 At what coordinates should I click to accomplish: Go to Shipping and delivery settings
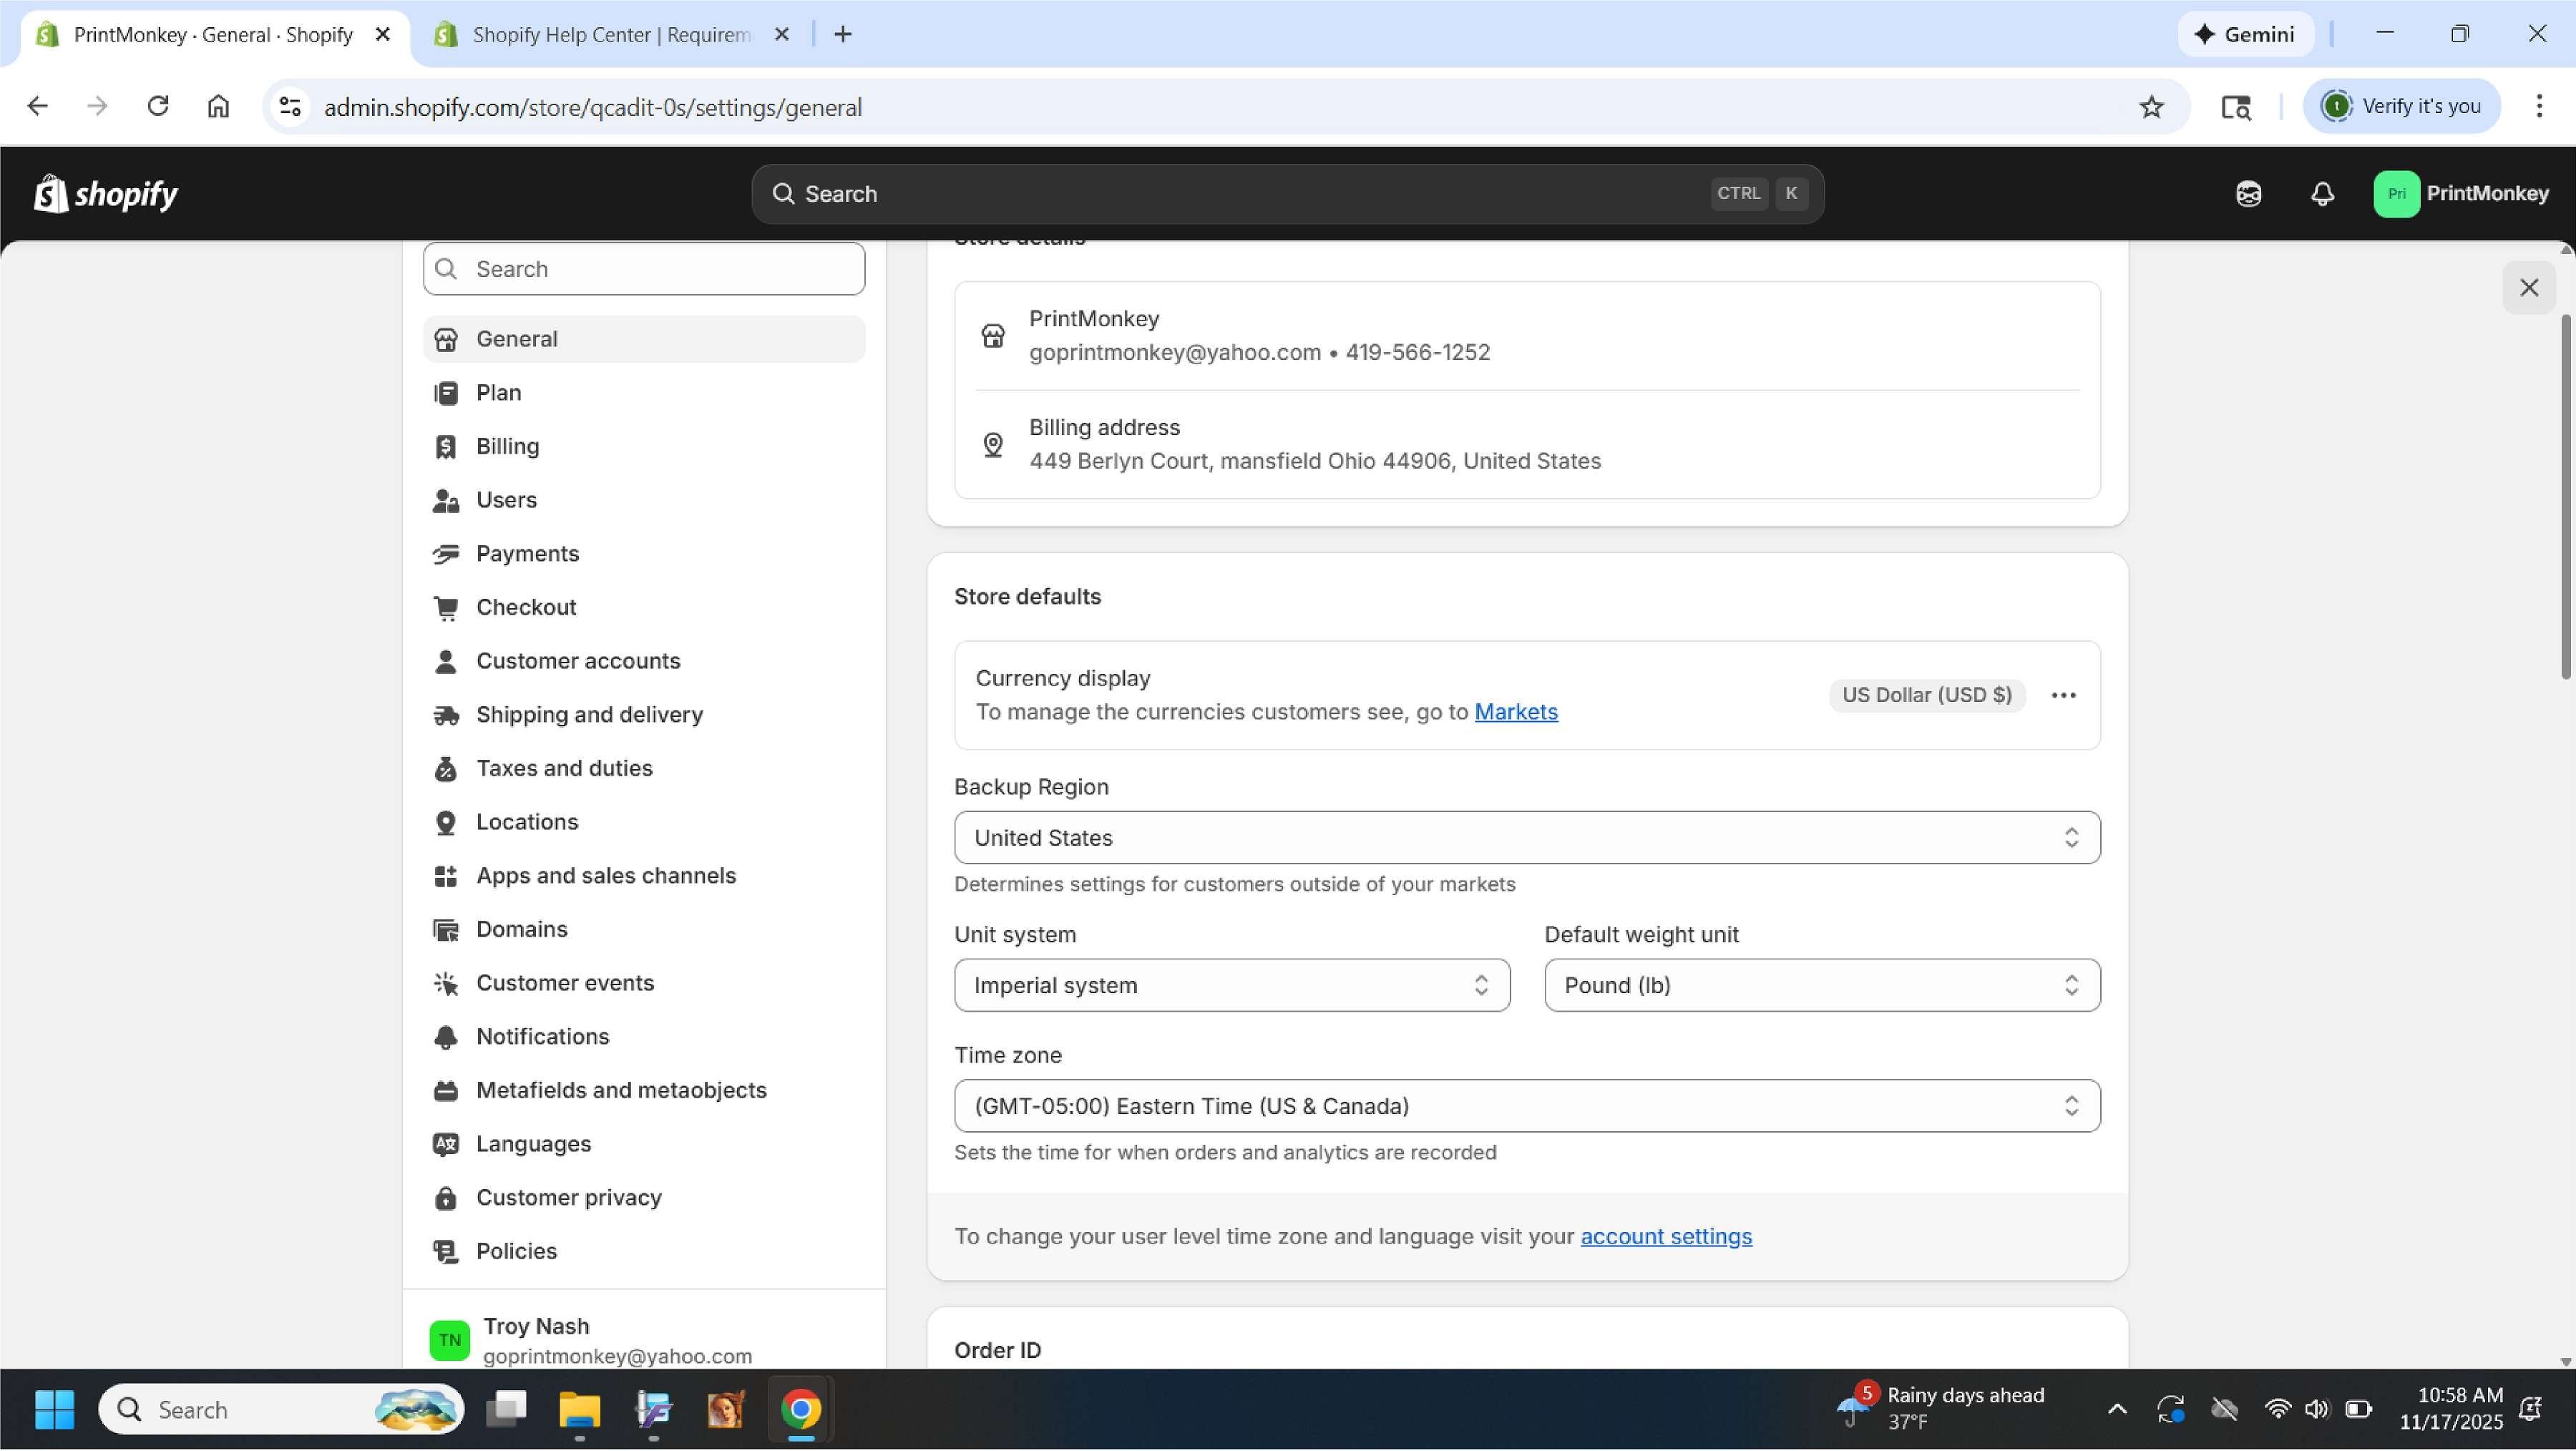(x=589, y=715)
